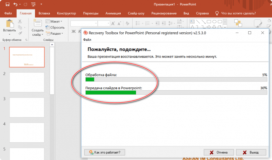Select the Rounded Rectangle shape
This screenshot has width=272, height=160.
coord(220,22)
